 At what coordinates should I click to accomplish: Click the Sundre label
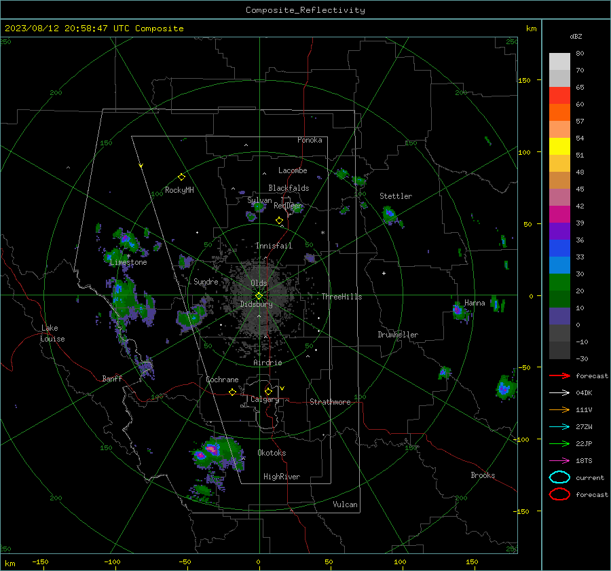(206, 282)
